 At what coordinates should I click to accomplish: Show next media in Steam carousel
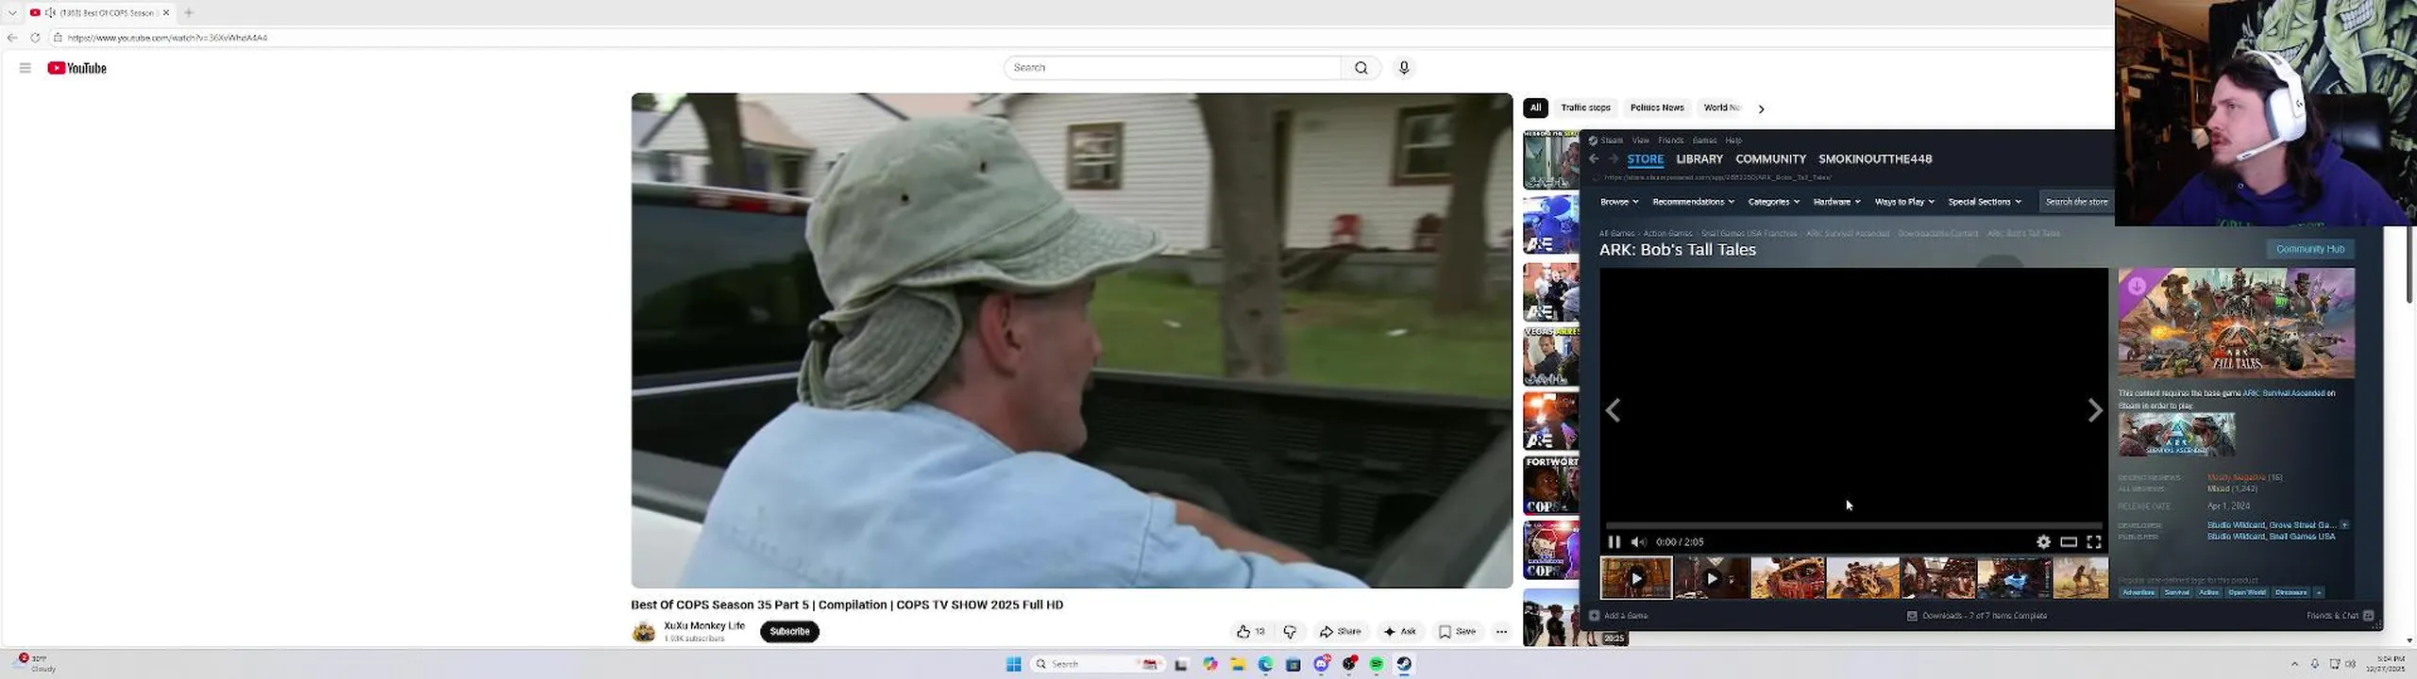(2094, 411)
